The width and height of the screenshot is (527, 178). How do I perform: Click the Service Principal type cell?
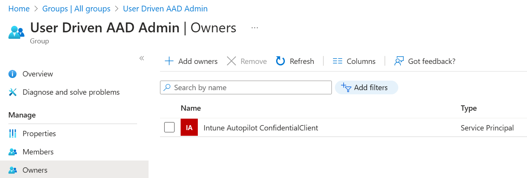coord(487,128)
